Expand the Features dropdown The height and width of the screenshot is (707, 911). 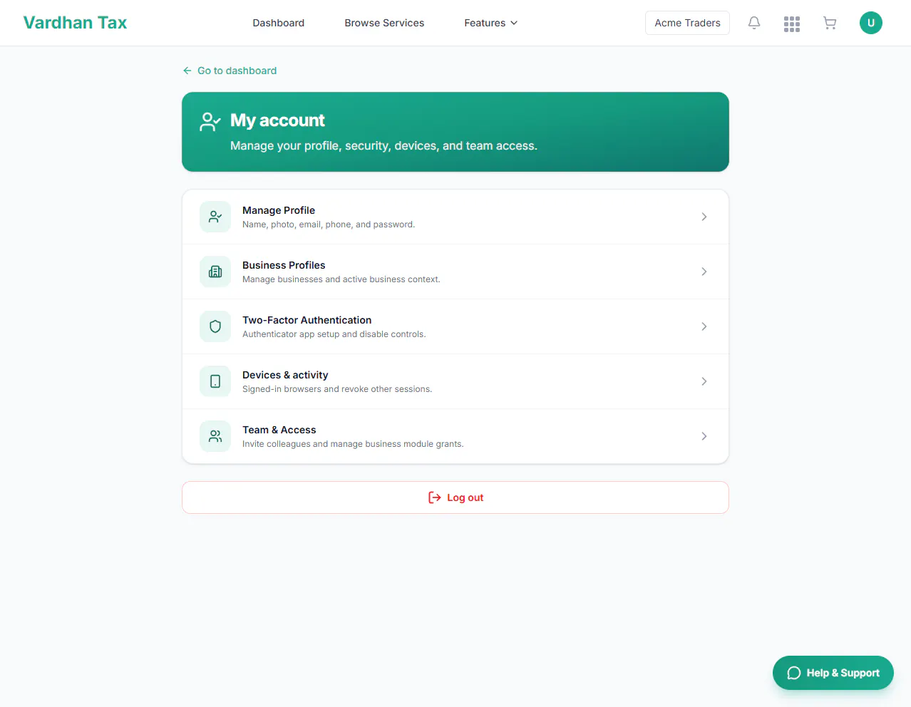click(x=491, y=23)
